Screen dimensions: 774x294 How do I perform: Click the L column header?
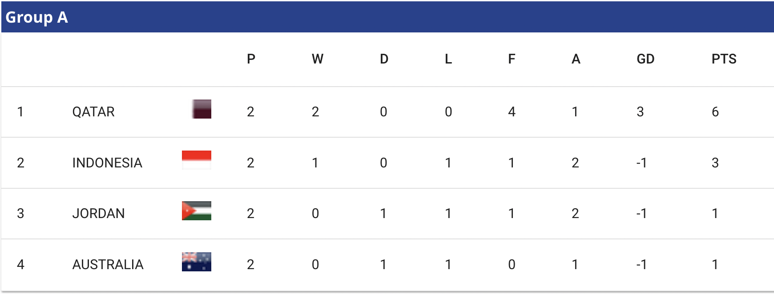point(448,59)
